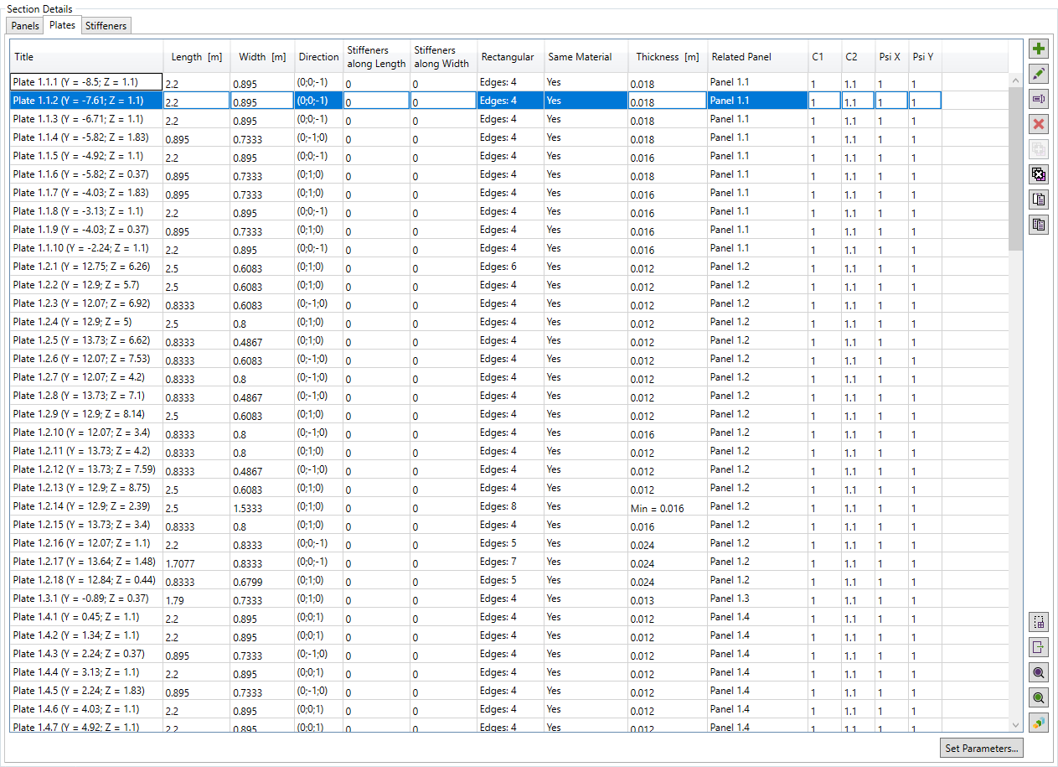Image resolution: width=1058 pixels, height=767 pixels.
Task: Click the green plus add plate icon
Action: coord(1039,49)
